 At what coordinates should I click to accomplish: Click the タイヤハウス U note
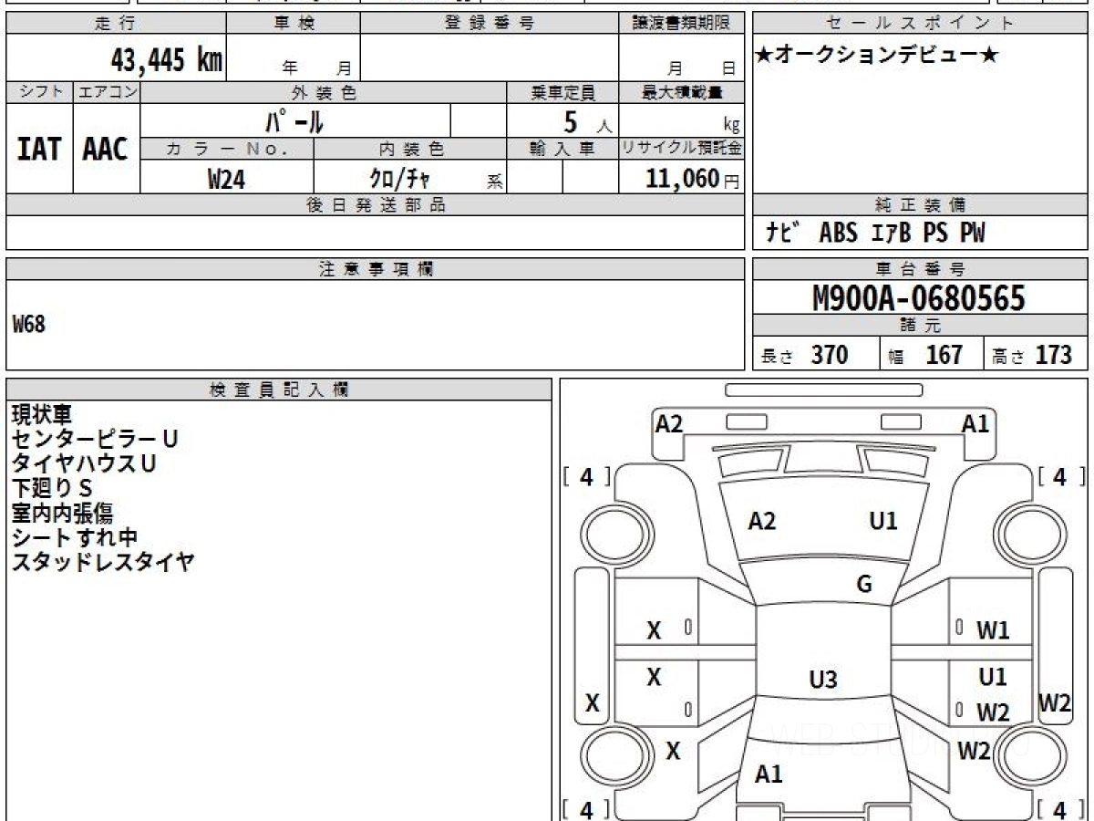click(84, 463)
